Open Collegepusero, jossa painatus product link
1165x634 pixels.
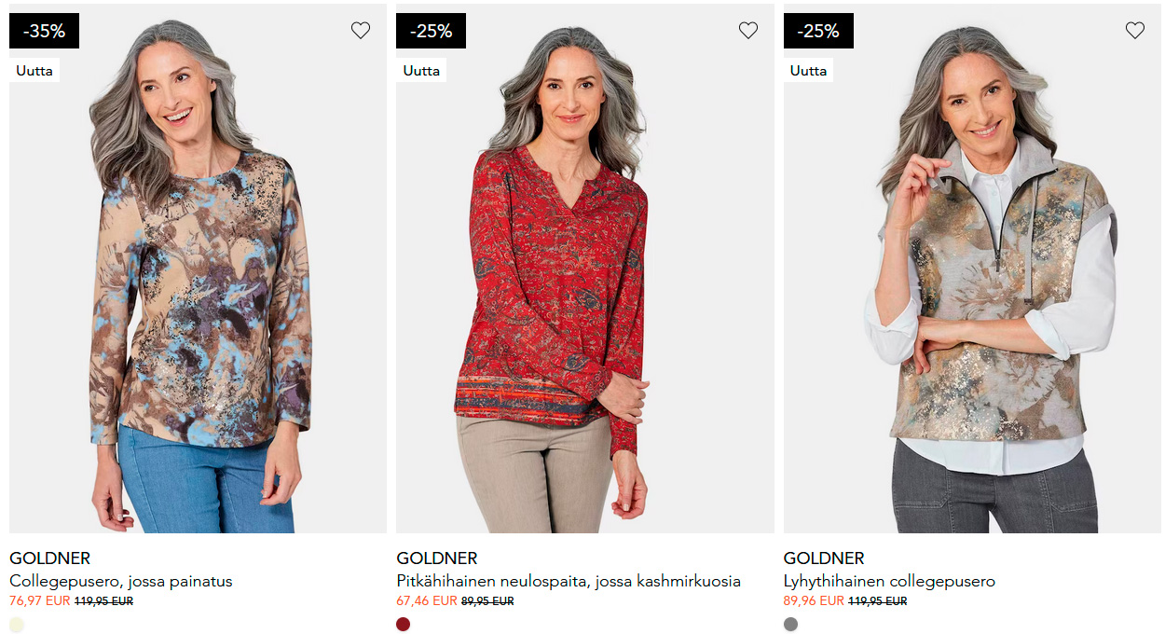point(121,581)
